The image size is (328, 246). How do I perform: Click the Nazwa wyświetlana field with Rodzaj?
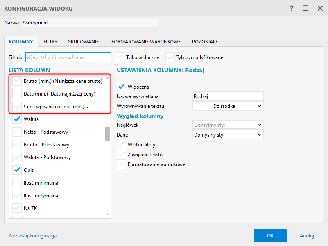coord(228,96)
